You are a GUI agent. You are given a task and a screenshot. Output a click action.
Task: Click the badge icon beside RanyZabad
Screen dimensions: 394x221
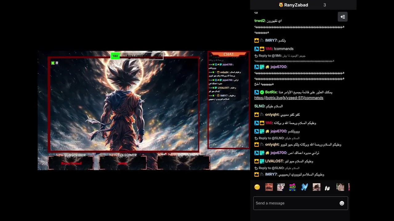tap(281, 5)
